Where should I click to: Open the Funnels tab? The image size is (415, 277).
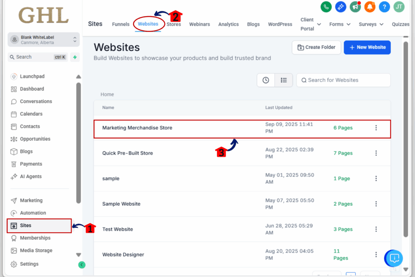coord(121,24)
